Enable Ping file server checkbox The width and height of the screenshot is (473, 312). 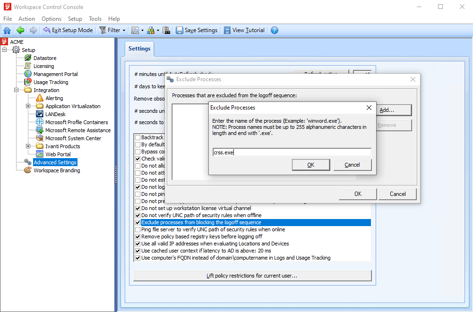coord(138,229)
